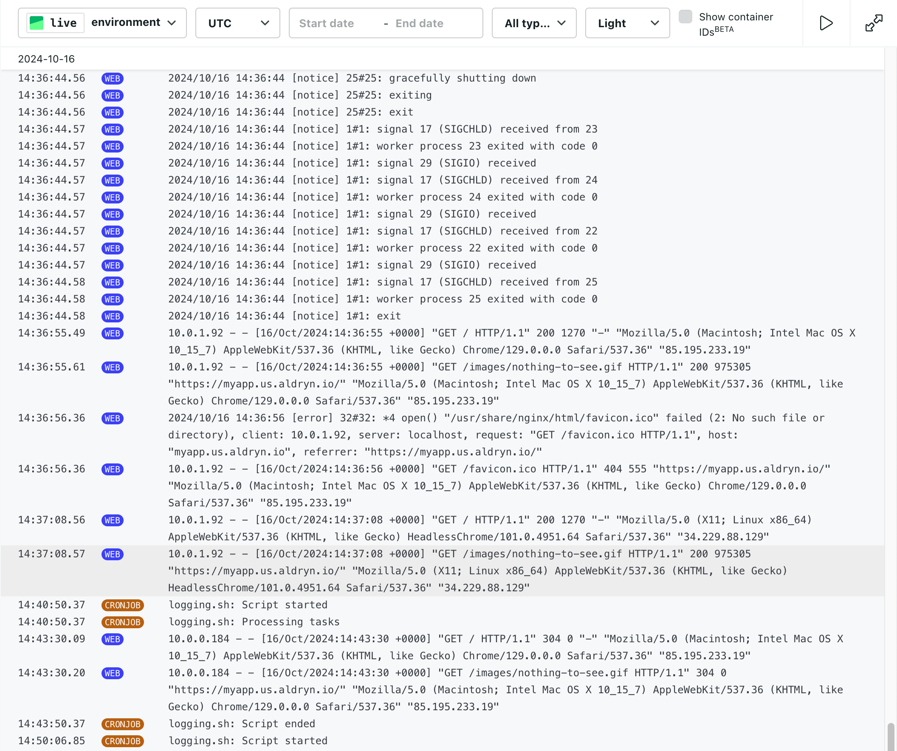Click the live environment green indicator icon

coord(37,23)
